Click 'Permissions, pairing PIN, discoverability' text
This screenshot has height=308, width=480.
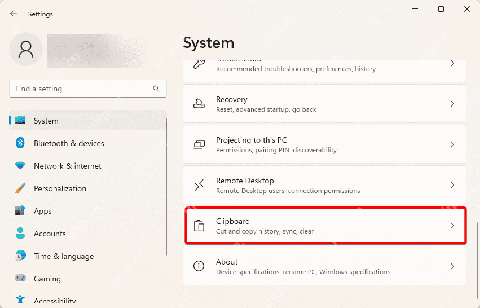pyautogui.click(x=276, y=150)
